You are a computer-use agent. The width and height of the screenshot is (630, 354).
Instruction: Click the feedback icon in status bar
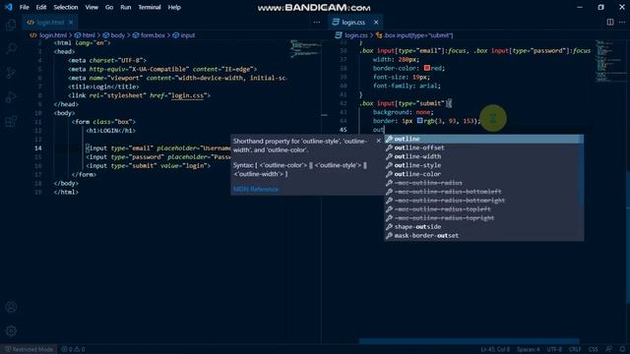609,349
